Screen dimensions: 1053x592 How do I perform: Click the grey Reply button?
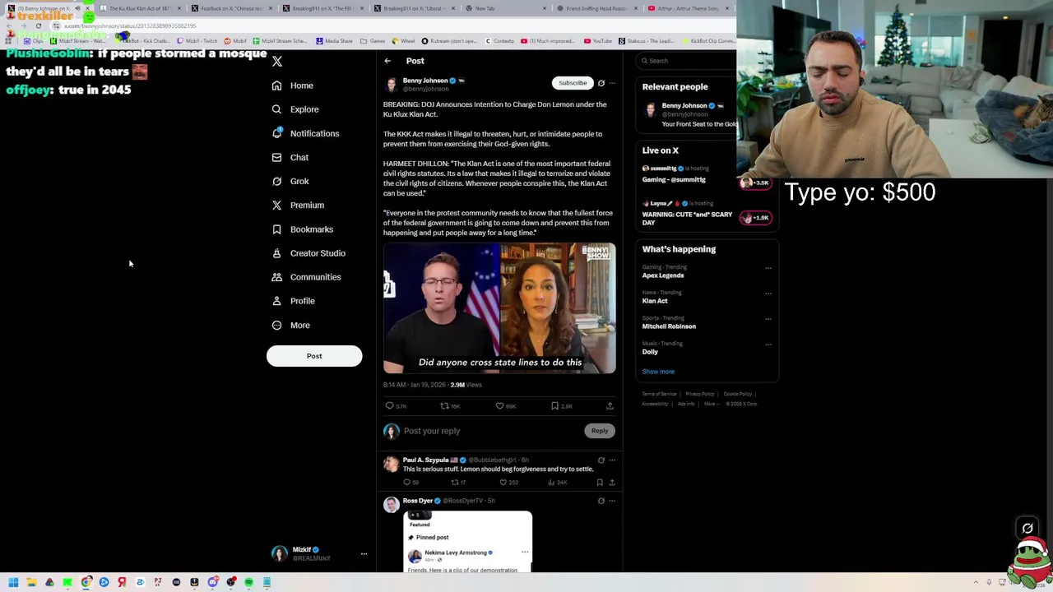click(x=600, y=431)
